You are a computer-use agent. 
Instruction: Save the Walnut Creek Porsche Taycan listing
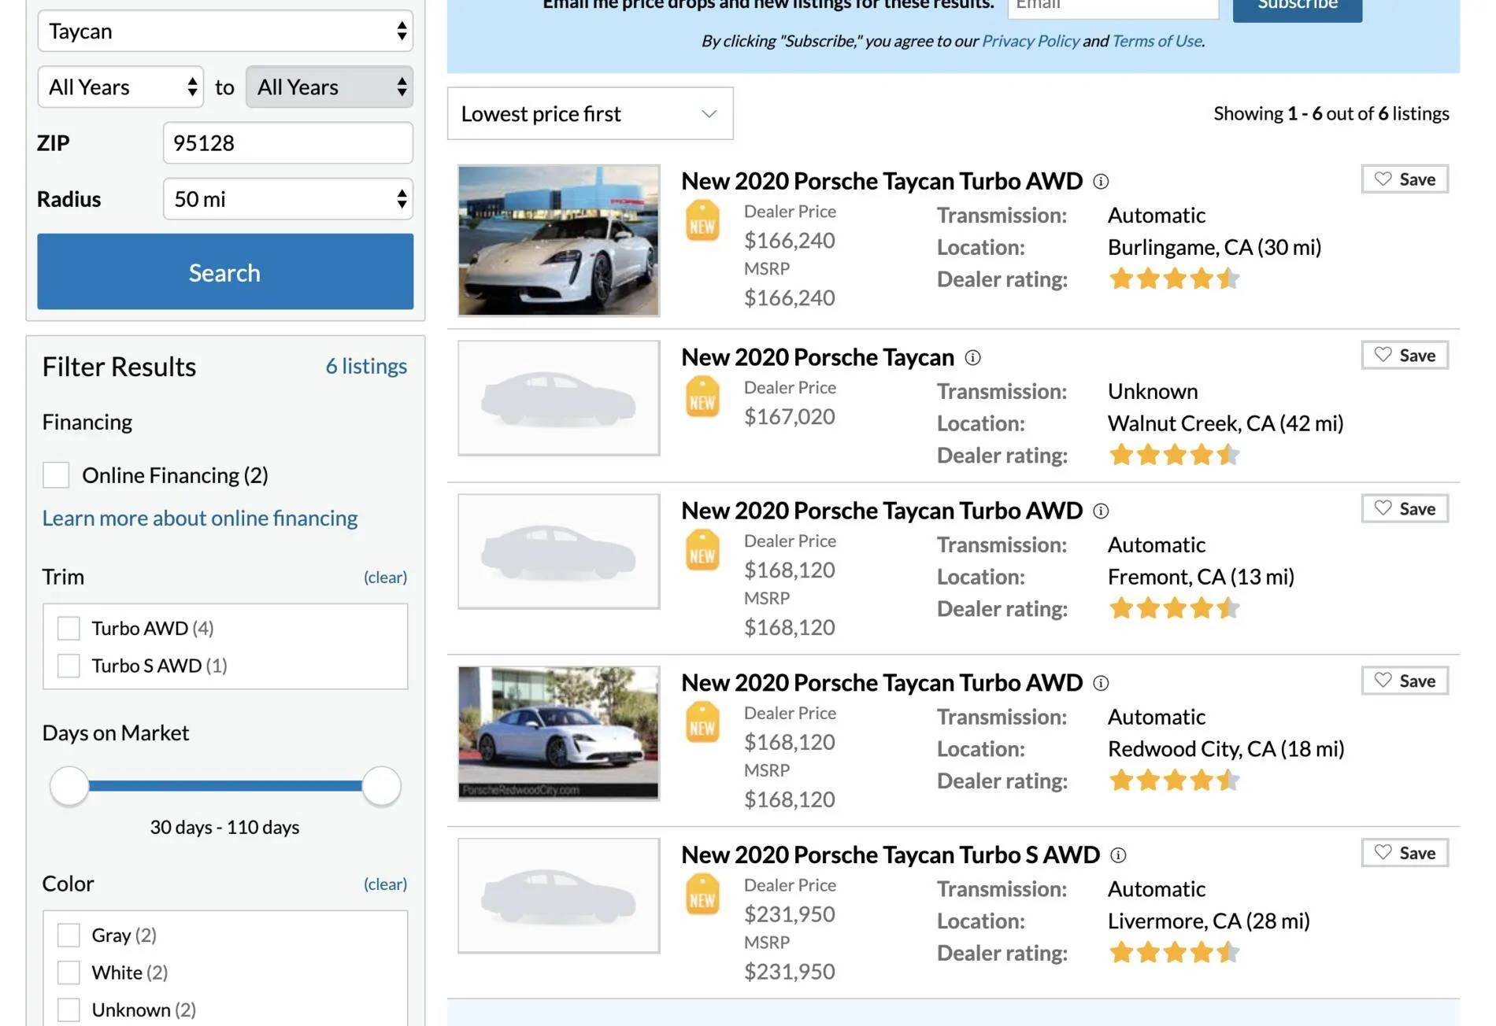click(1405, 356)
